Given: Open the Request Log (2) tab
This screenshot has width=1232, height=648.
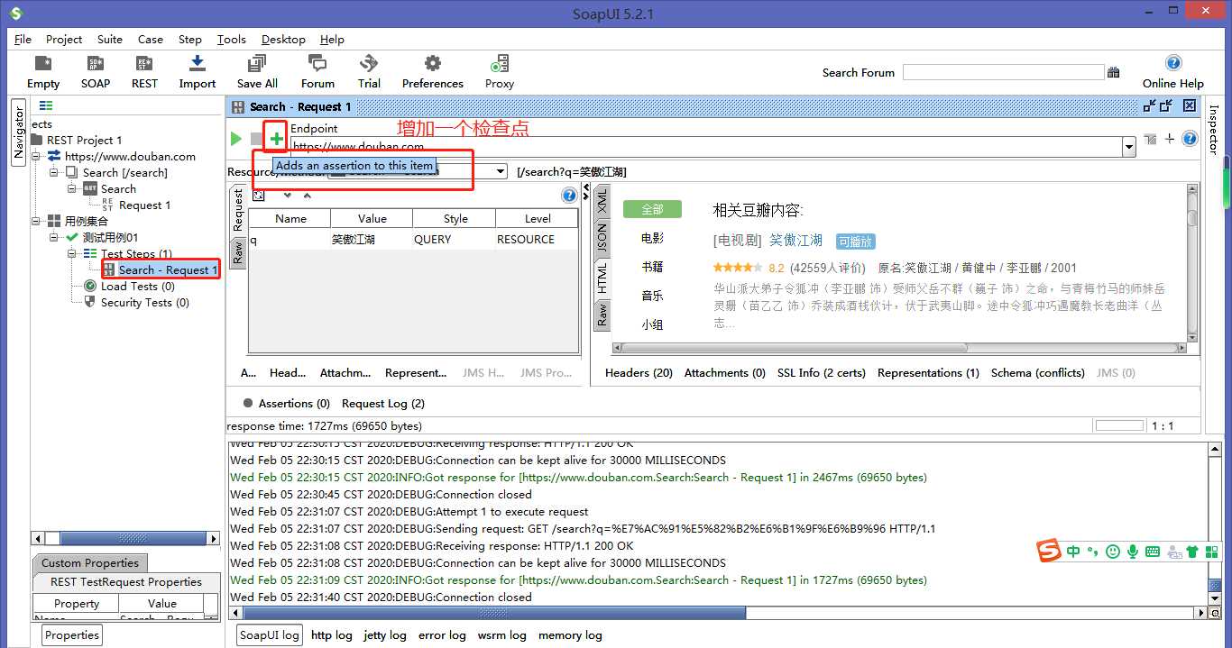Looking at the screenshot, I should (x=383, y=403).
